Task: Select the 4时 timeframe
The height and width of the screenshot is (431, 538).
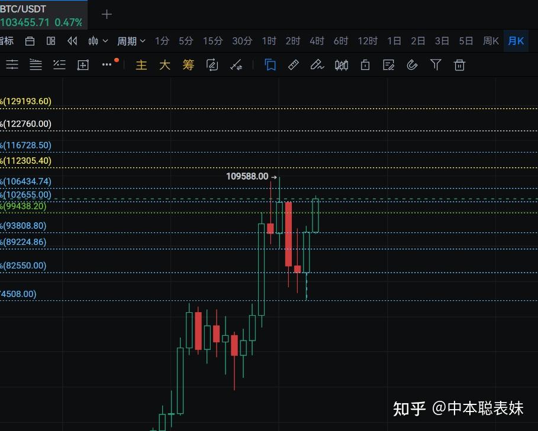Action: pyautogui.click(x=317, y=41)
